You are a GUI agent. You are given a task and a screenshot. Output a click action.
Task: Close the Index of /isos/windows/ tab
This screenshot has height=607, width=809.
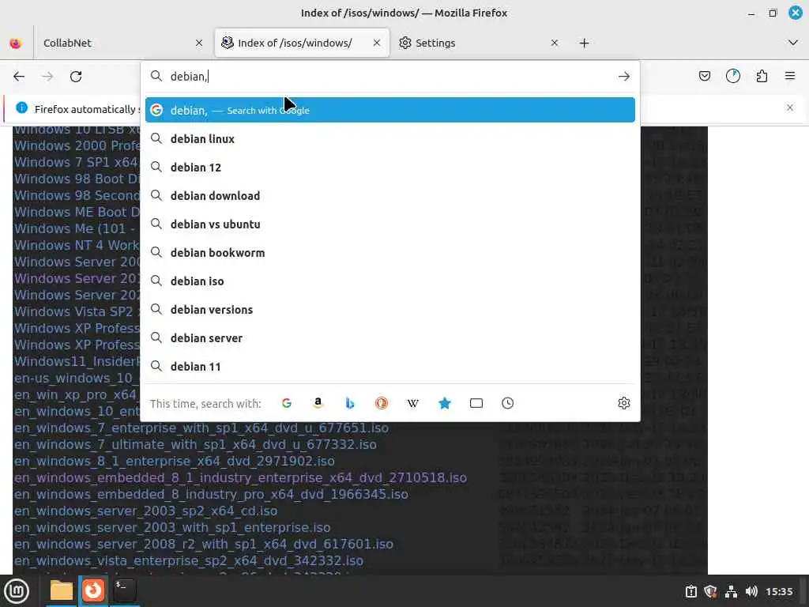tap(377, 43)
